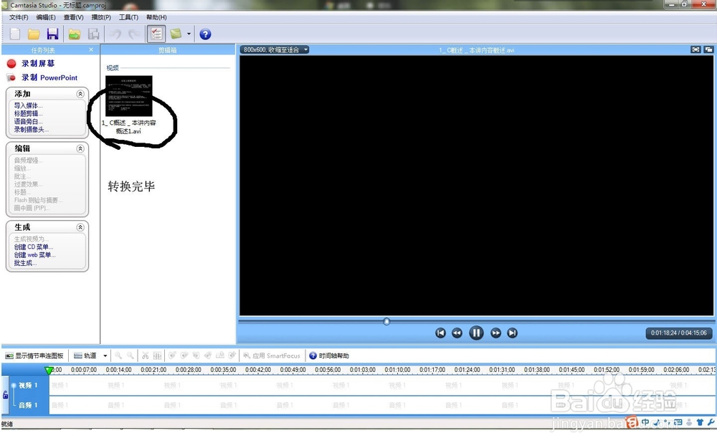Click the disabled 生成视频为... entry
Image resolution: width=717 pixels, height=448 pixels.
(x=31, y=239)
